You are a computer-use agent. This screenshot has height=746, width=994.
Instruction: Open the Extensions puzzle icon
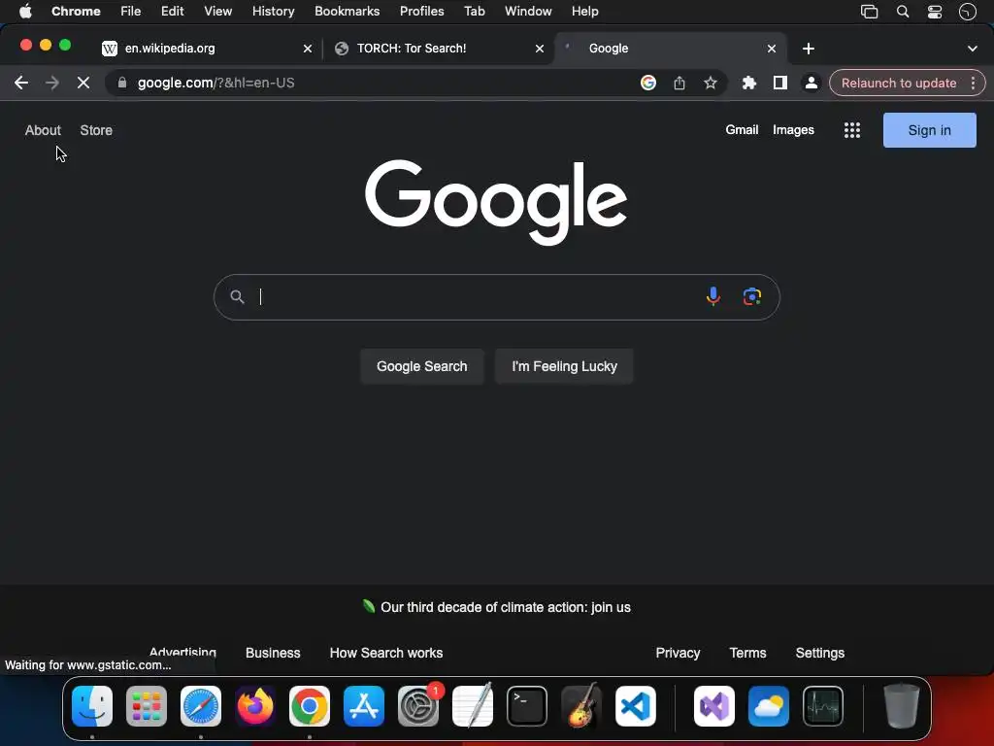[749, 84]
